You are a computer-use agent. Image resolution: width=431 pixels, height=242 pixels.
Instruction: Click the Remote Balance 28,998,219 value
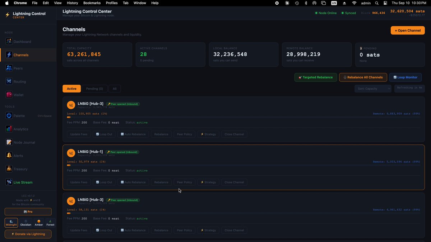point(303,54)
